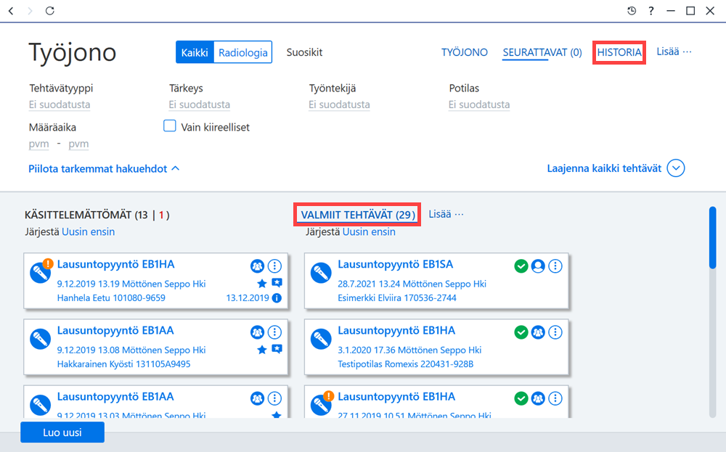Click Uusin ensin sort link under Käsittelemättömät
Screen dimensions: 726x452
click(89, 231)
